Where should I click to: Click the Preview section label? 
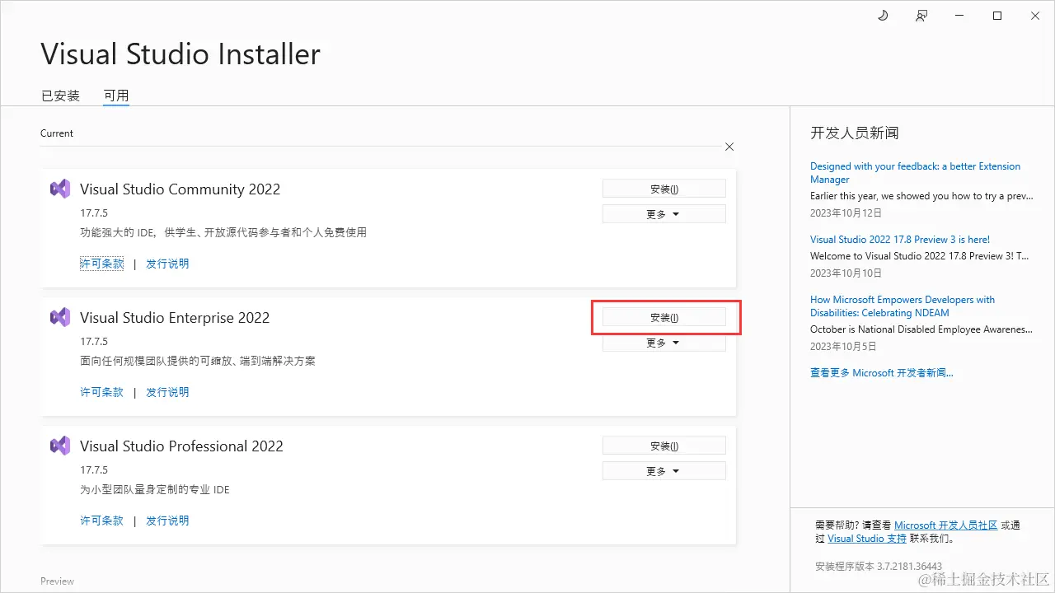point(57,581)
